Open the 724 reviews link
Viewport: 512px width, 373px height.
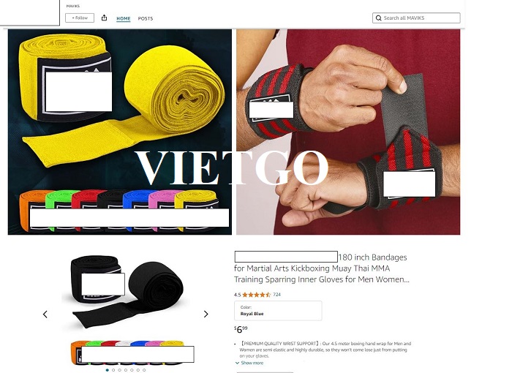[x=276, y=294]
